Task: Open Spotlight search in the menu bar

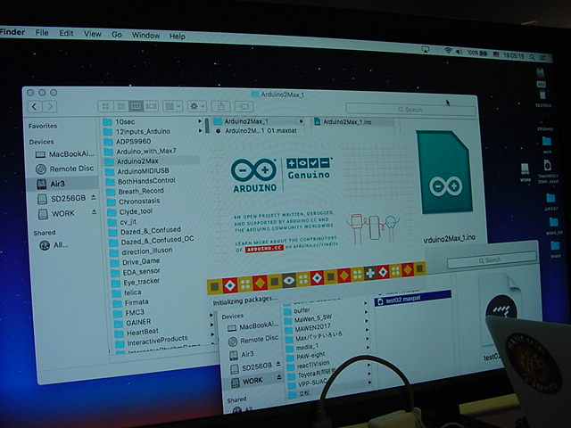Action: click(532, 57)
